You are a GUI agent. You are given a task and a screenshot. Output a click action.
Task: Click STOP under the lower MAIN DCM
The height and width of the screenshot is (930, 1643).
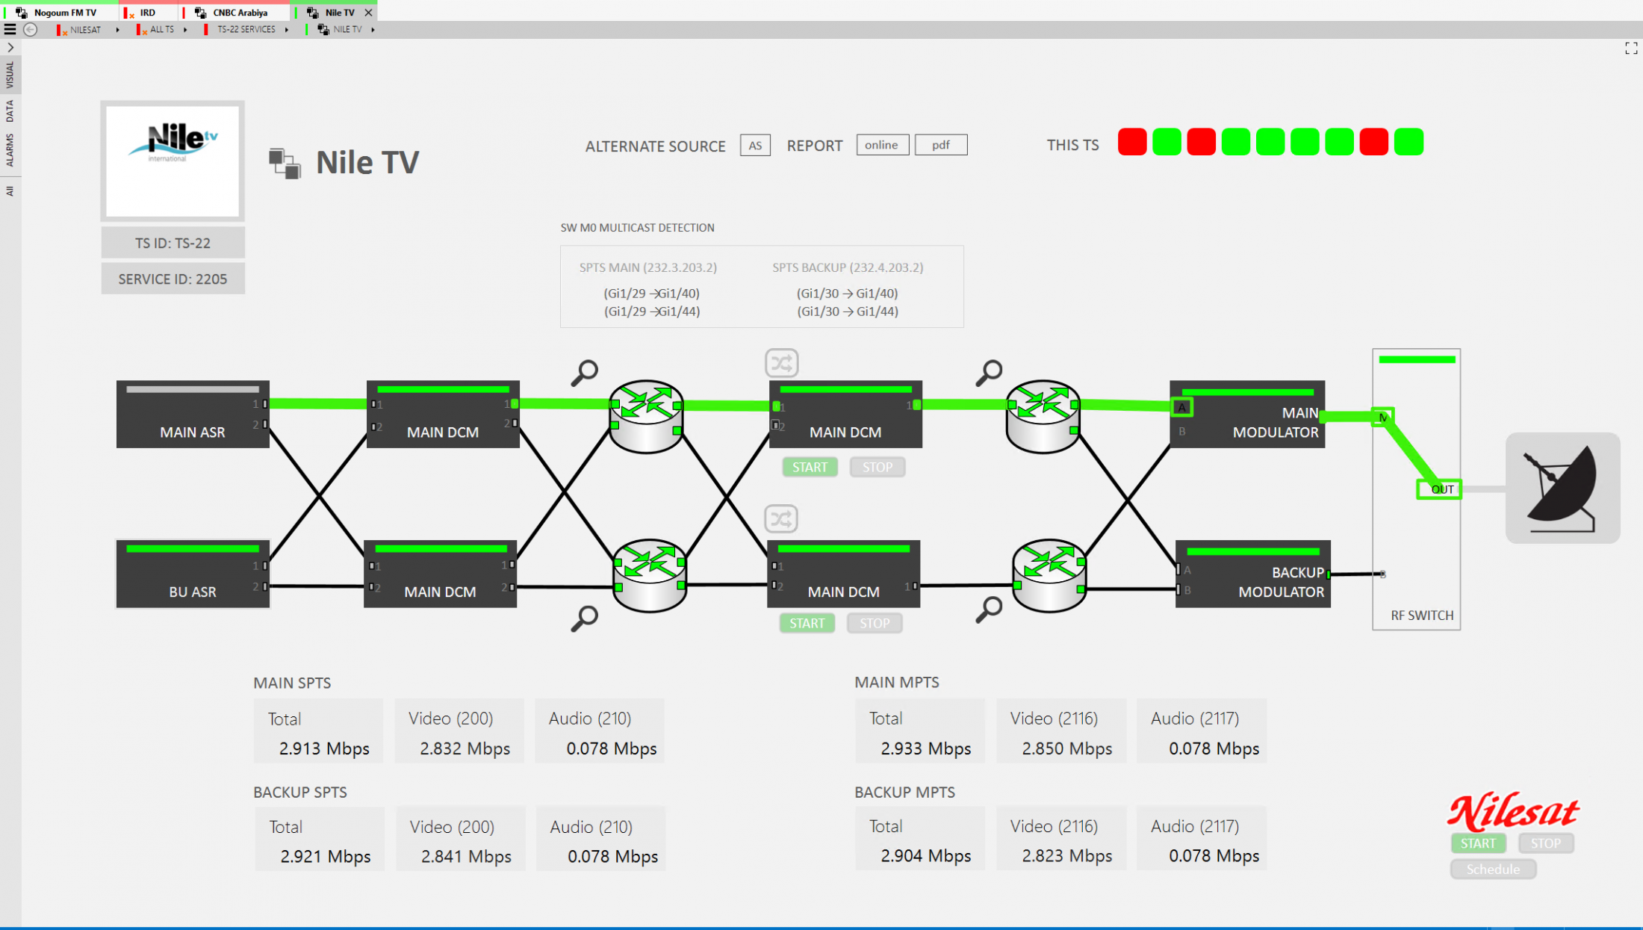(875, 623)
